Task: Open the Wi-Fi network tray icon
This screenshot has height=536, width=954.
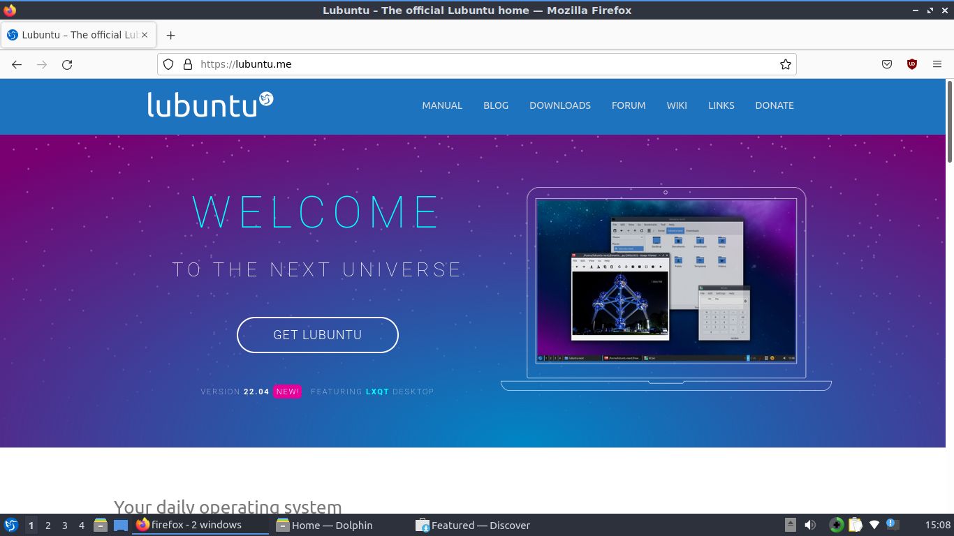Action: [874, 525]
